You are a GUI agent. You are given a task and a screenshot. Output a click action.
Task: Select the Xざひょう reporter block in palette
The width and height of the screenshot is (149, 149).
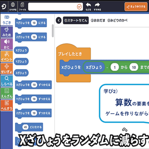tap(21, 50)
